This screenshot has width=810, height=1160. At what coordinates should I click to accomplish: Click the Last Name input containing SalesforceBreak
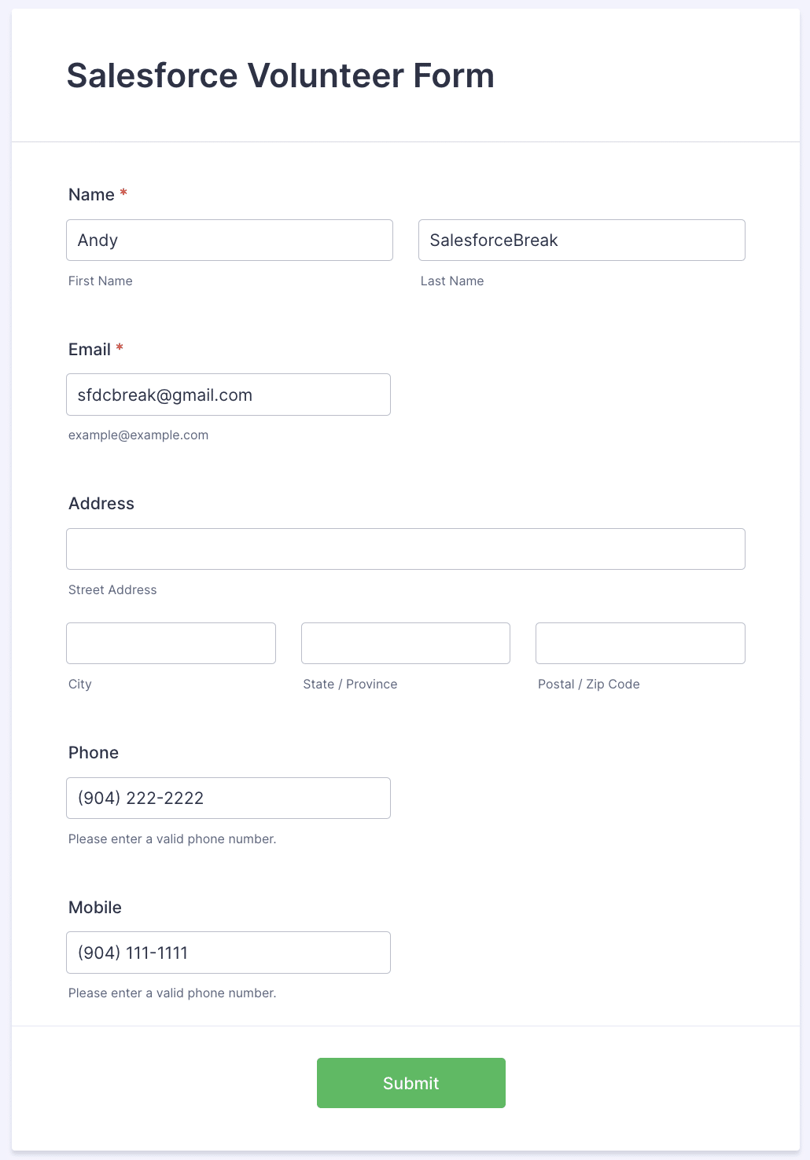pos(581,240)
